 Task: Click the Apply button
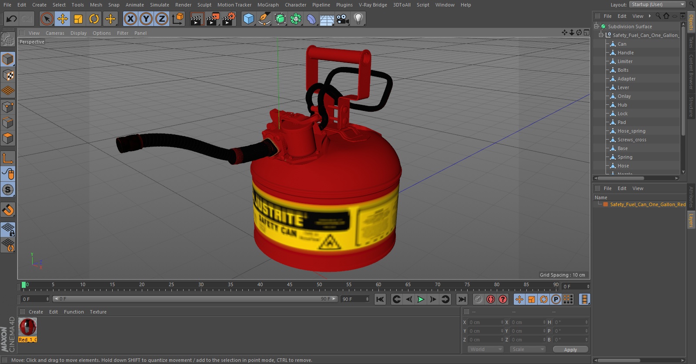tap(570, 350)
